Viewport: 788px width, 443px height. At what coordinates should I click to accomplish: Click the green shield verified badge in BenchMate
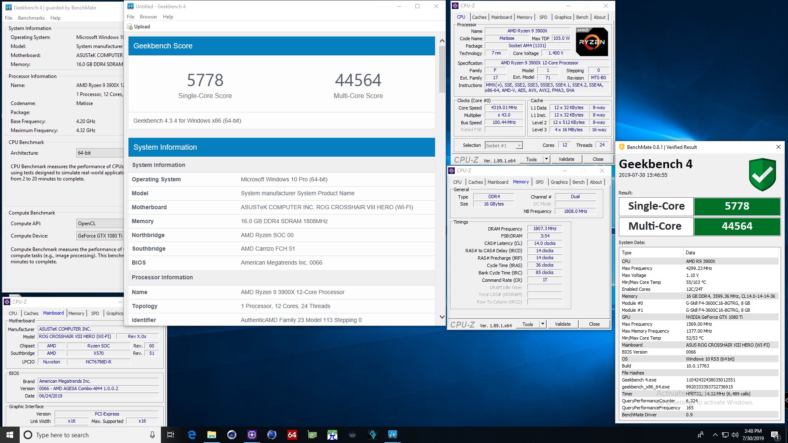(762, 174)
